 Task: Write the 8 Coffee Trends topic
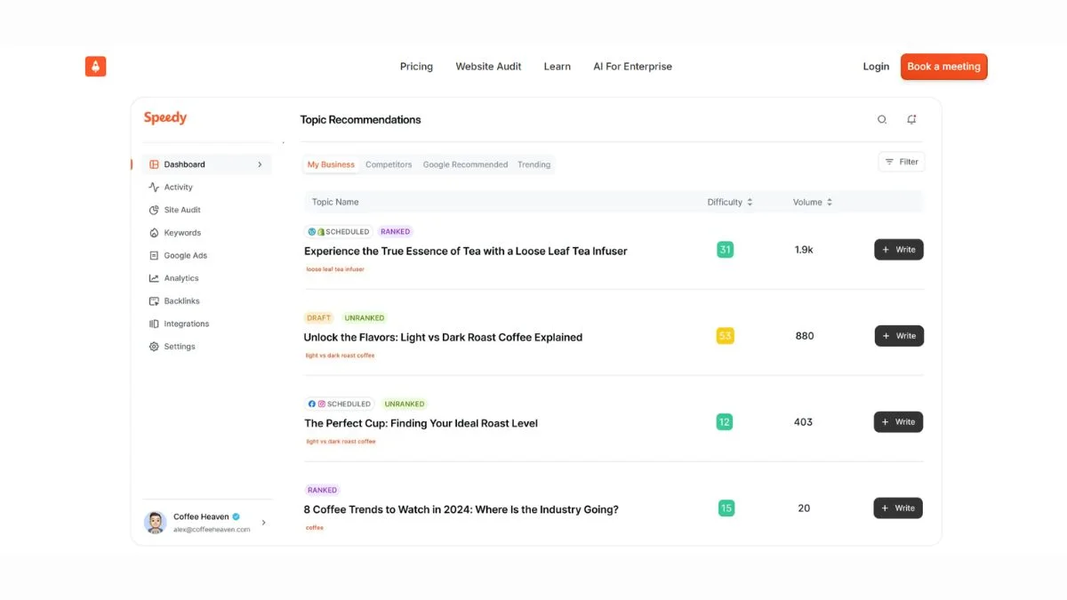[x=898, y=508]
